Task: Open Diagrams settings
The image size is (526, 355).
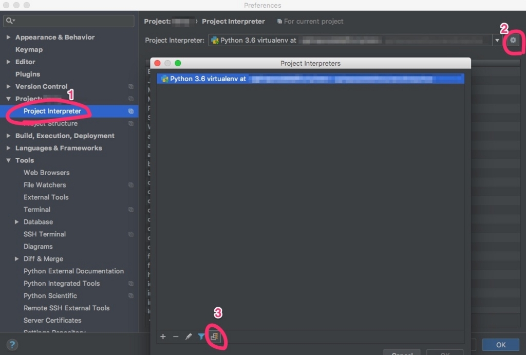Action: click(38, 247)
